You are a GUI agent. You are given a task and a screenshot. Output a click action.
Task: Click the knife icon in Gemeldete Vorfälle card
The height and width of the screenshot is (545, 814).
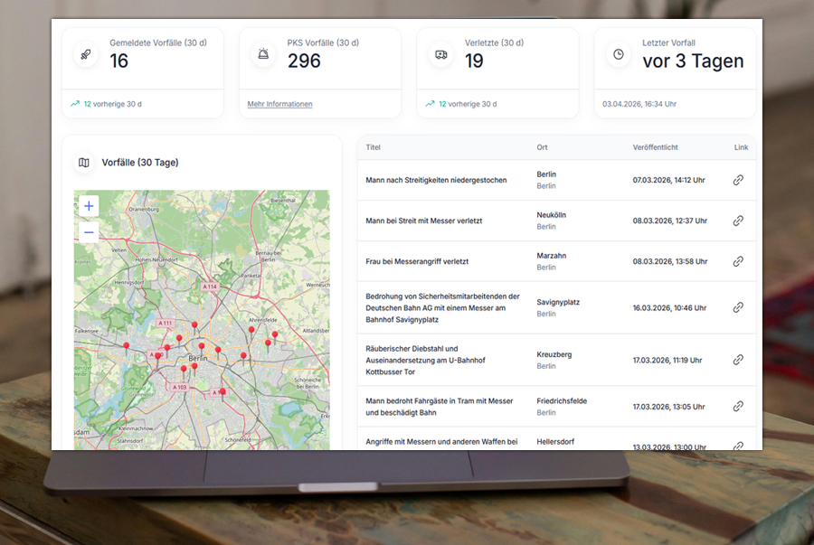click(87, 54)
